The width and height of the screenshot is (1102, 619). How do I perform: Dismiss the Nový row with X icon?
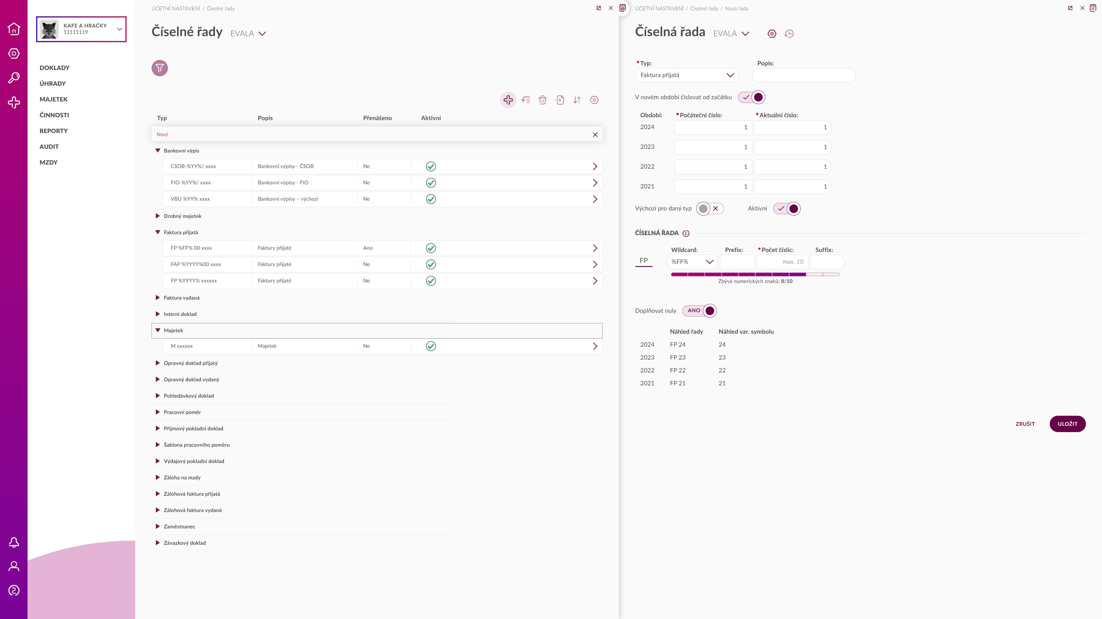tap(595, 134)
